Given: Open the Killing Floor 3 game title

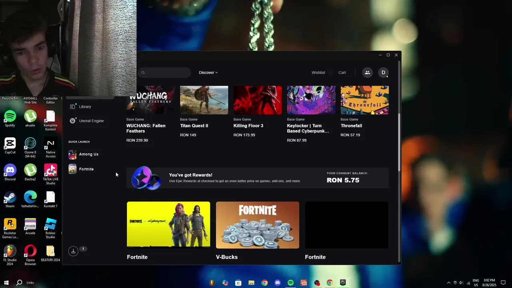Looking at the screenshot, I should [x=248, y=126].
